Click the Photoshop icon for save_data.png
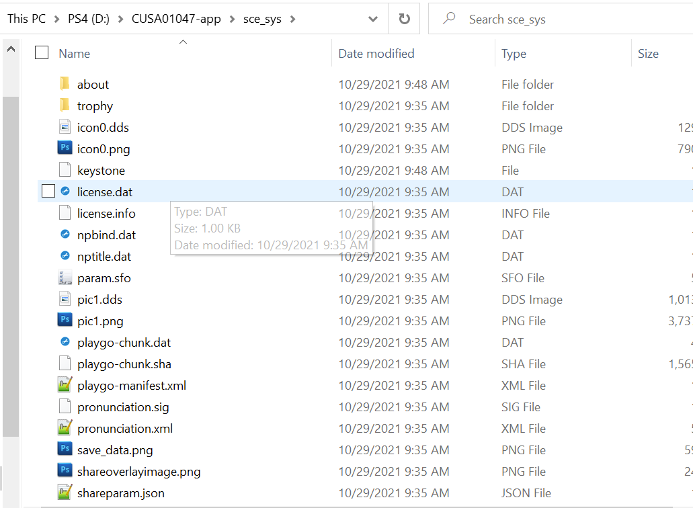The height and width of the screenshot is (508, 693). pyautogui.click(x=65, y=449)
